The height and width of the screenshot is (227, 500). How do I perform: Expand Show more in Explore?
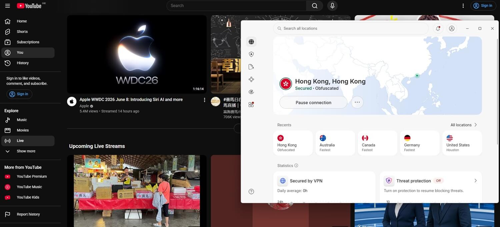(x=28, y=151)
